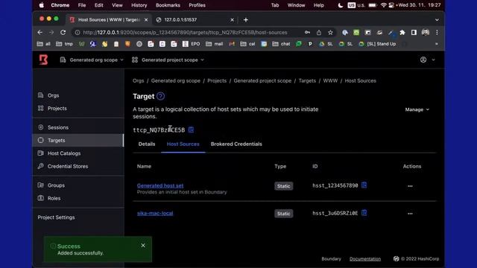Viewport: 477px width, 268px height.
Task: Click Generated org scope breadcrumb
Action: [x=176, y=81]
